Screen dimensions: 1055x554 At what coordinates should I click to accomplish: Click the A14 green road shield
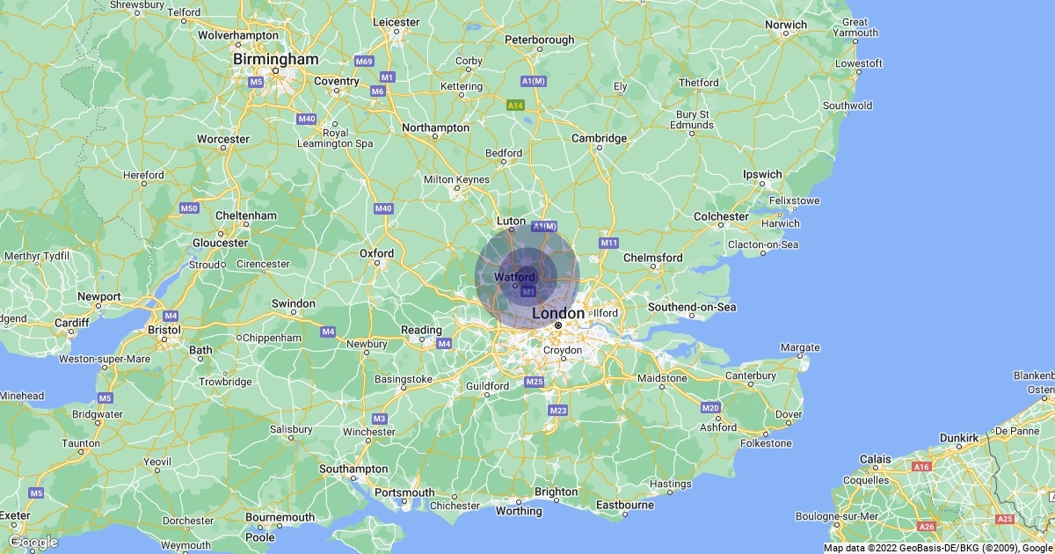[516, 106]
